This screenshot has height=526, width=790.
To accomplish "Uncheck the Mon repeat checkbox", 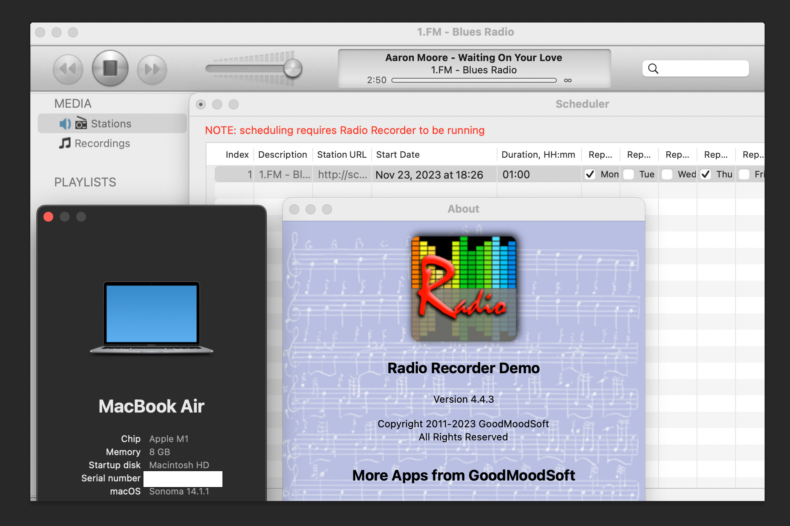I will pos(590,175).
